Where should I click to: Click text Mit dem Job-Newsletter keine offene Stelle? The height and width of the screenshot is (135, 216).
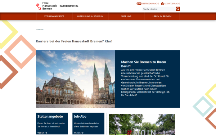86,125
